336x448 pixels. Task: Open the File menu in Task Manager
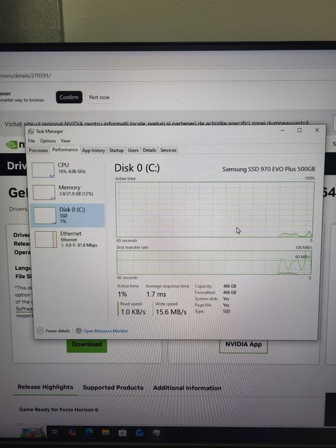pyautogui.click(x=31, y=141)
